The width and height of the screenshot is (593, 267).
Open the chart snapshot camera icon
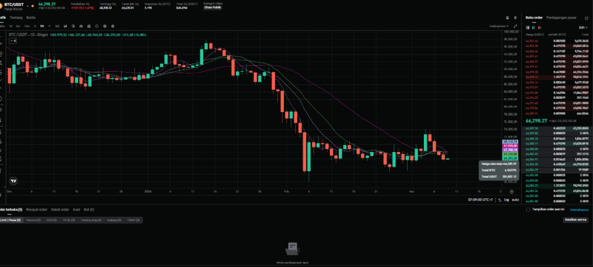point(80,27)
